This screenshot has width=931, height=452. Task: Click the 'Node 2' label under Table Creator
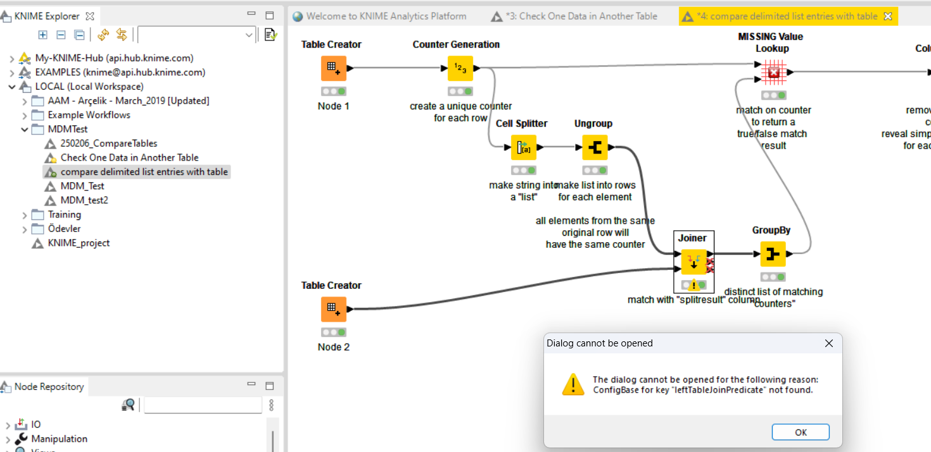[333, 347]
